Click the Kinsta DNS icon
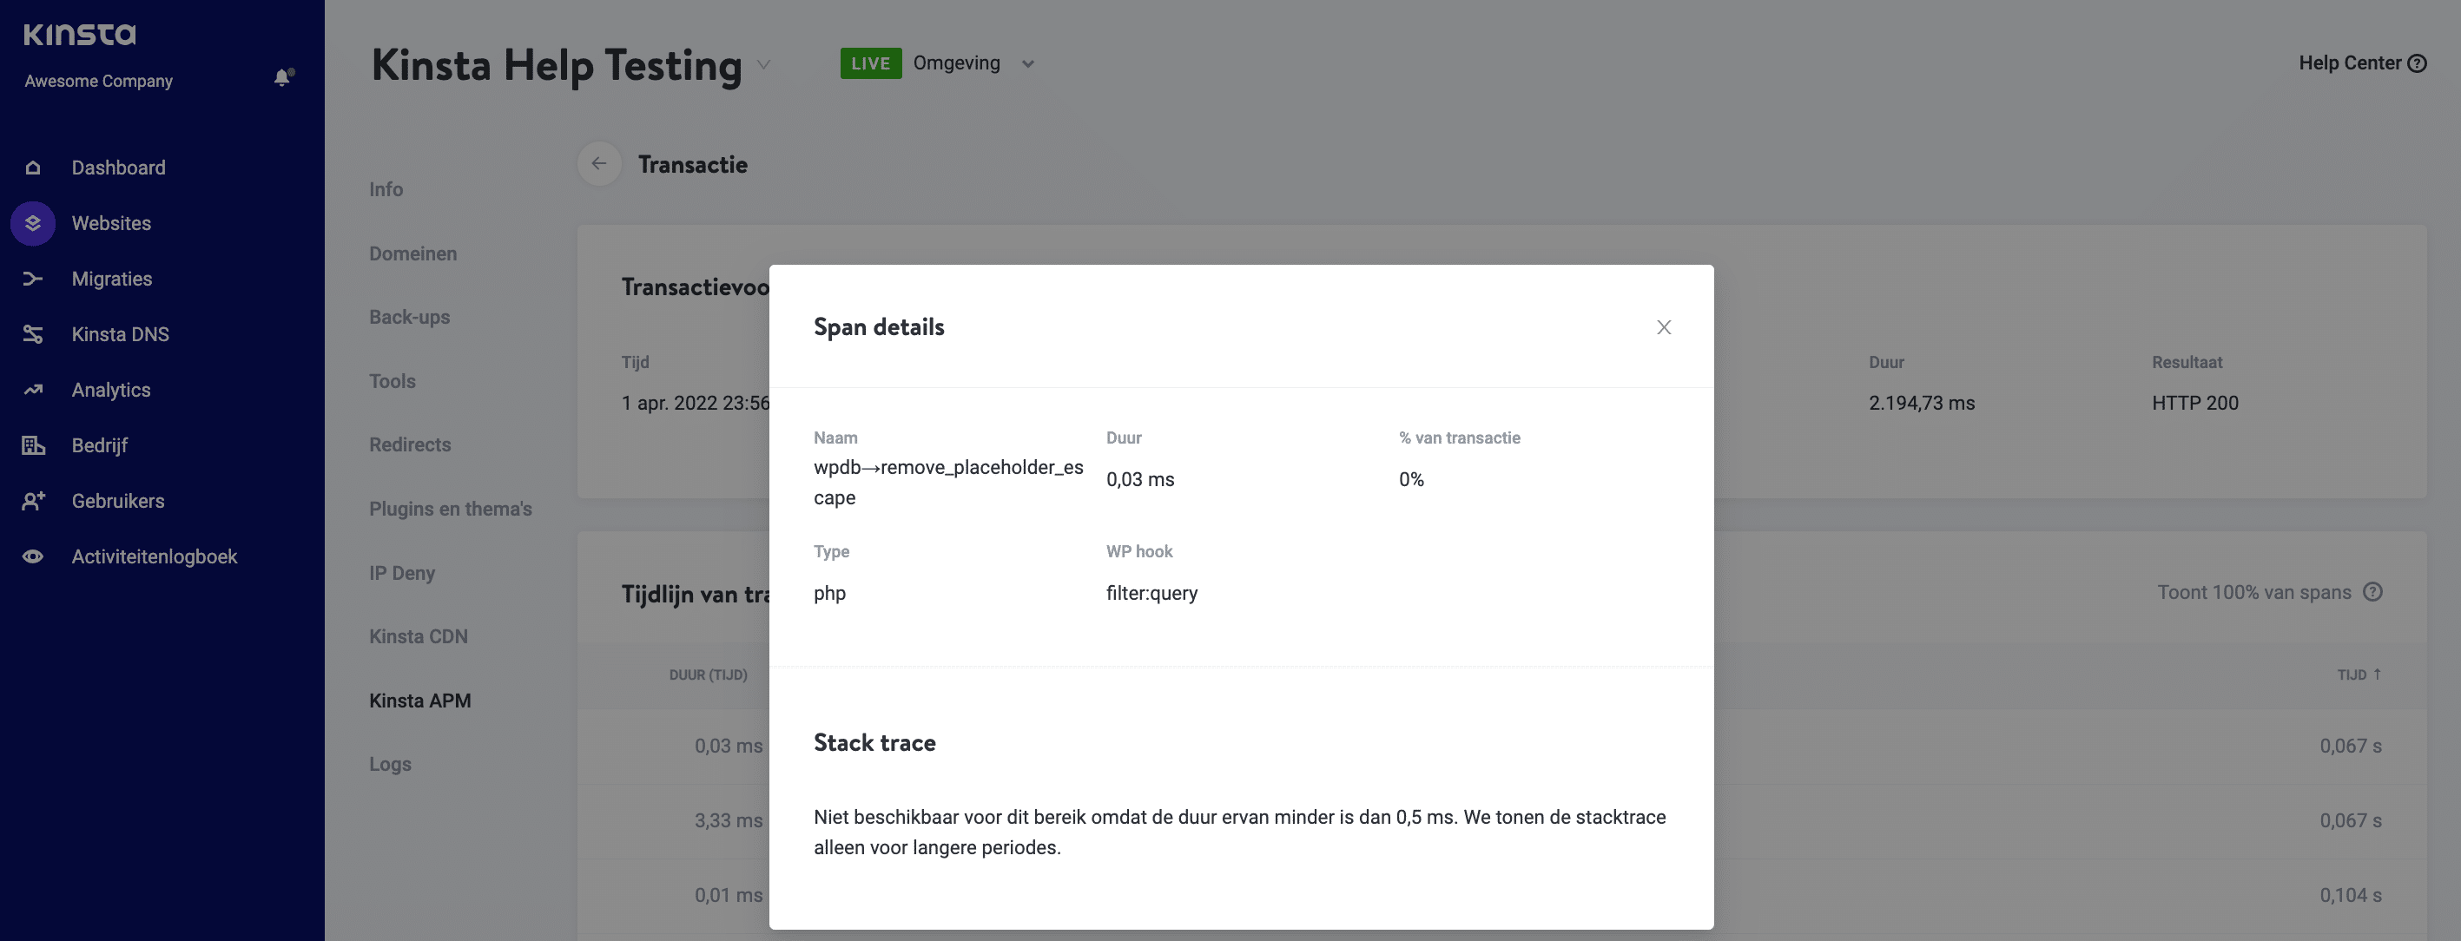This screenshot has height=941, width=2461. tap(32, 333)
